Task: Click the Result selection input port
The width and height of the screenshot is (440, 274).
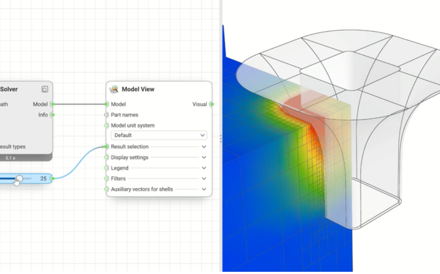Action: click(x=106, y=147)
